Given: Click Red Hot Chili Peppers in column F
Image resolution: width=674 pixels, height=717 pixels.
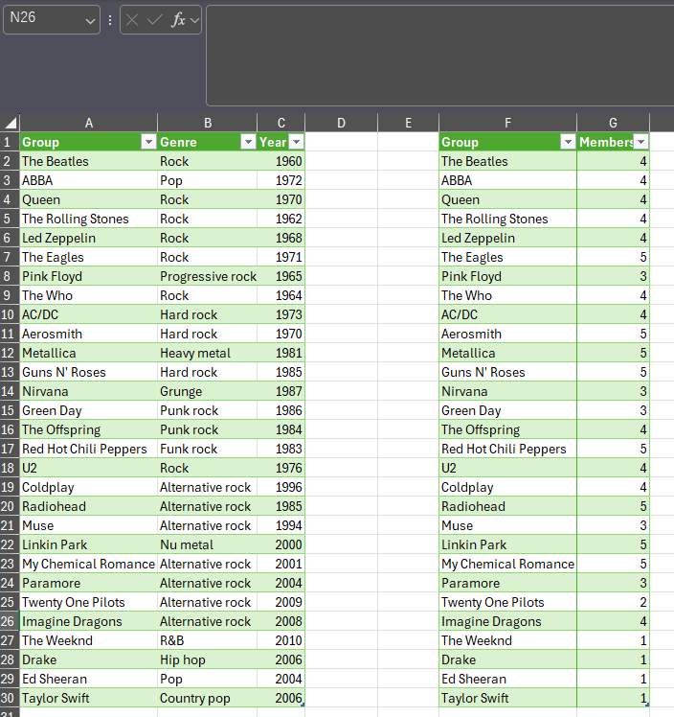Looking at the screenshot, I should click(507, 449).
